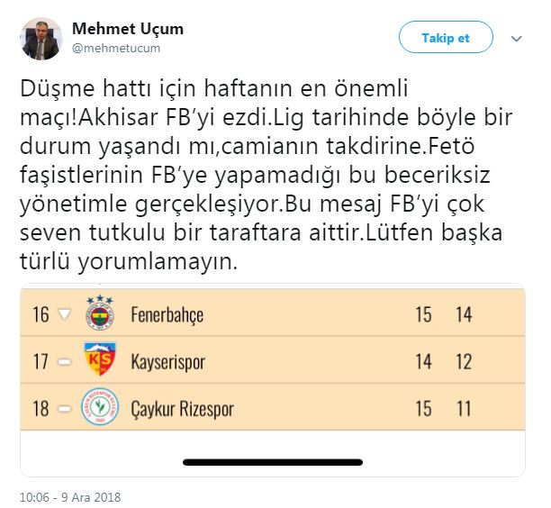This screenshot has width=551, height=508.
Task: Click the Çaykur Rizespor club logo
Action: [100, 408]
